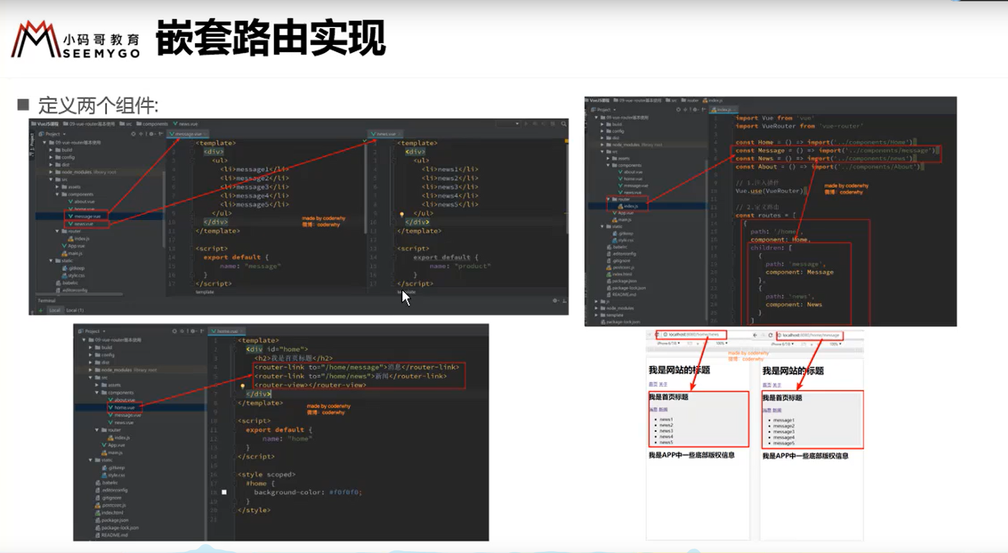
Task: Select main.js in the top-left IDE file tree
Action: 72,253
